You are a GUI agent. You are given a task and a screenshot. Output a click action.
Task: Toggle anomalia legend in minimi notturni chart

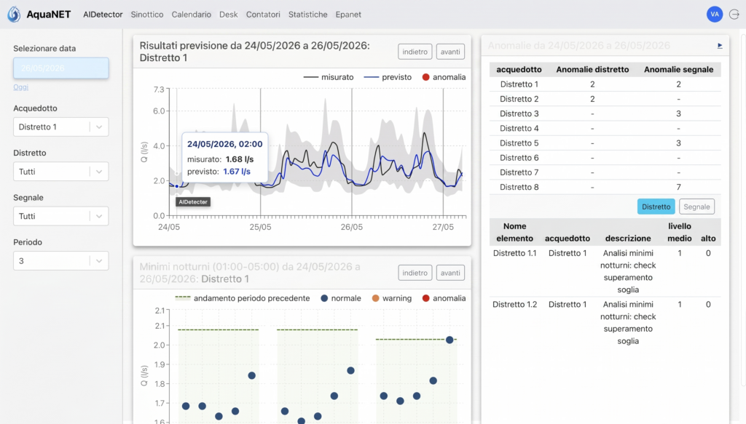click(444, 298)
